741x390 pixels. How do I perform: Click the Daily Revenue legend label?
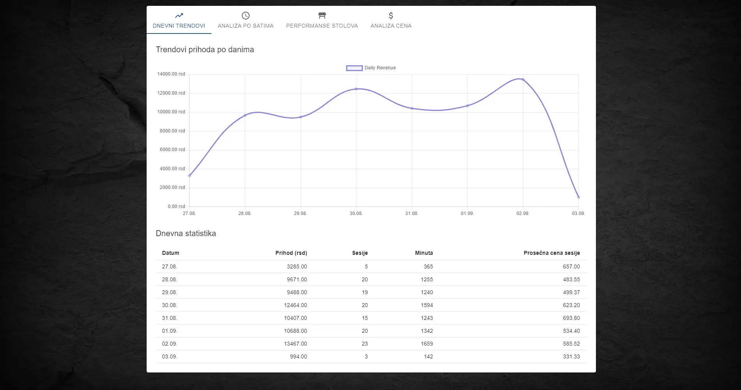(x=380, y=68)
